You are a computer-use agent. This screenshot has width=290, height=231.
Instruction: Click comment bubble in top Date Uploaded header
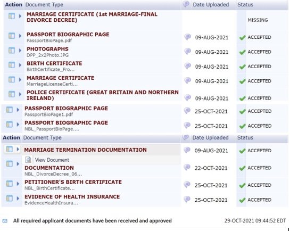click(186, 4)
